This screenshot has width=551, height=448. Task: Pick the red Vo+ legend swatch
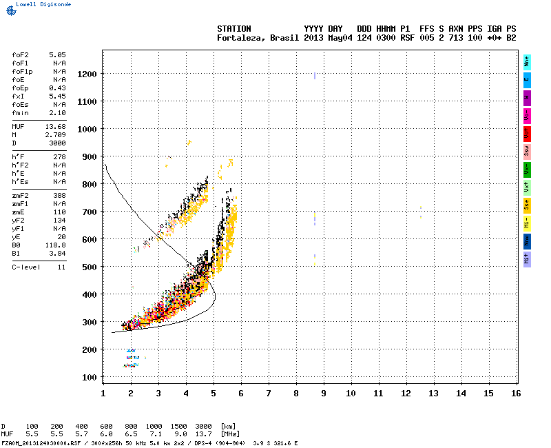click(527, 134)
